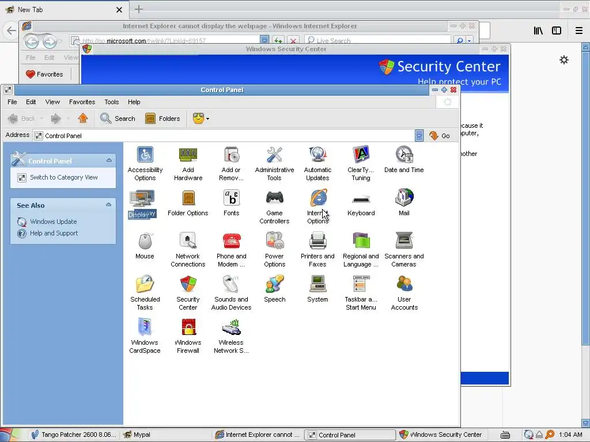Open Taskbar and Start Menu settings
590x442 pixels.
coord(361,293)
